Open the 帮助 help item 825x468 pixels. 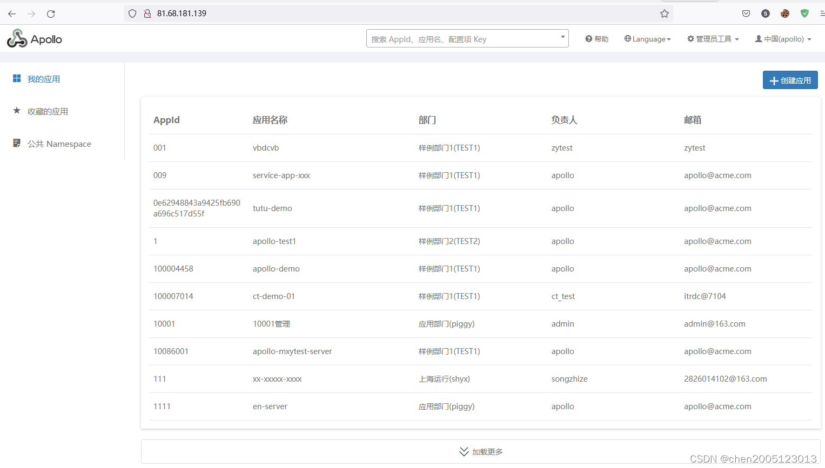tap(597, 39)
